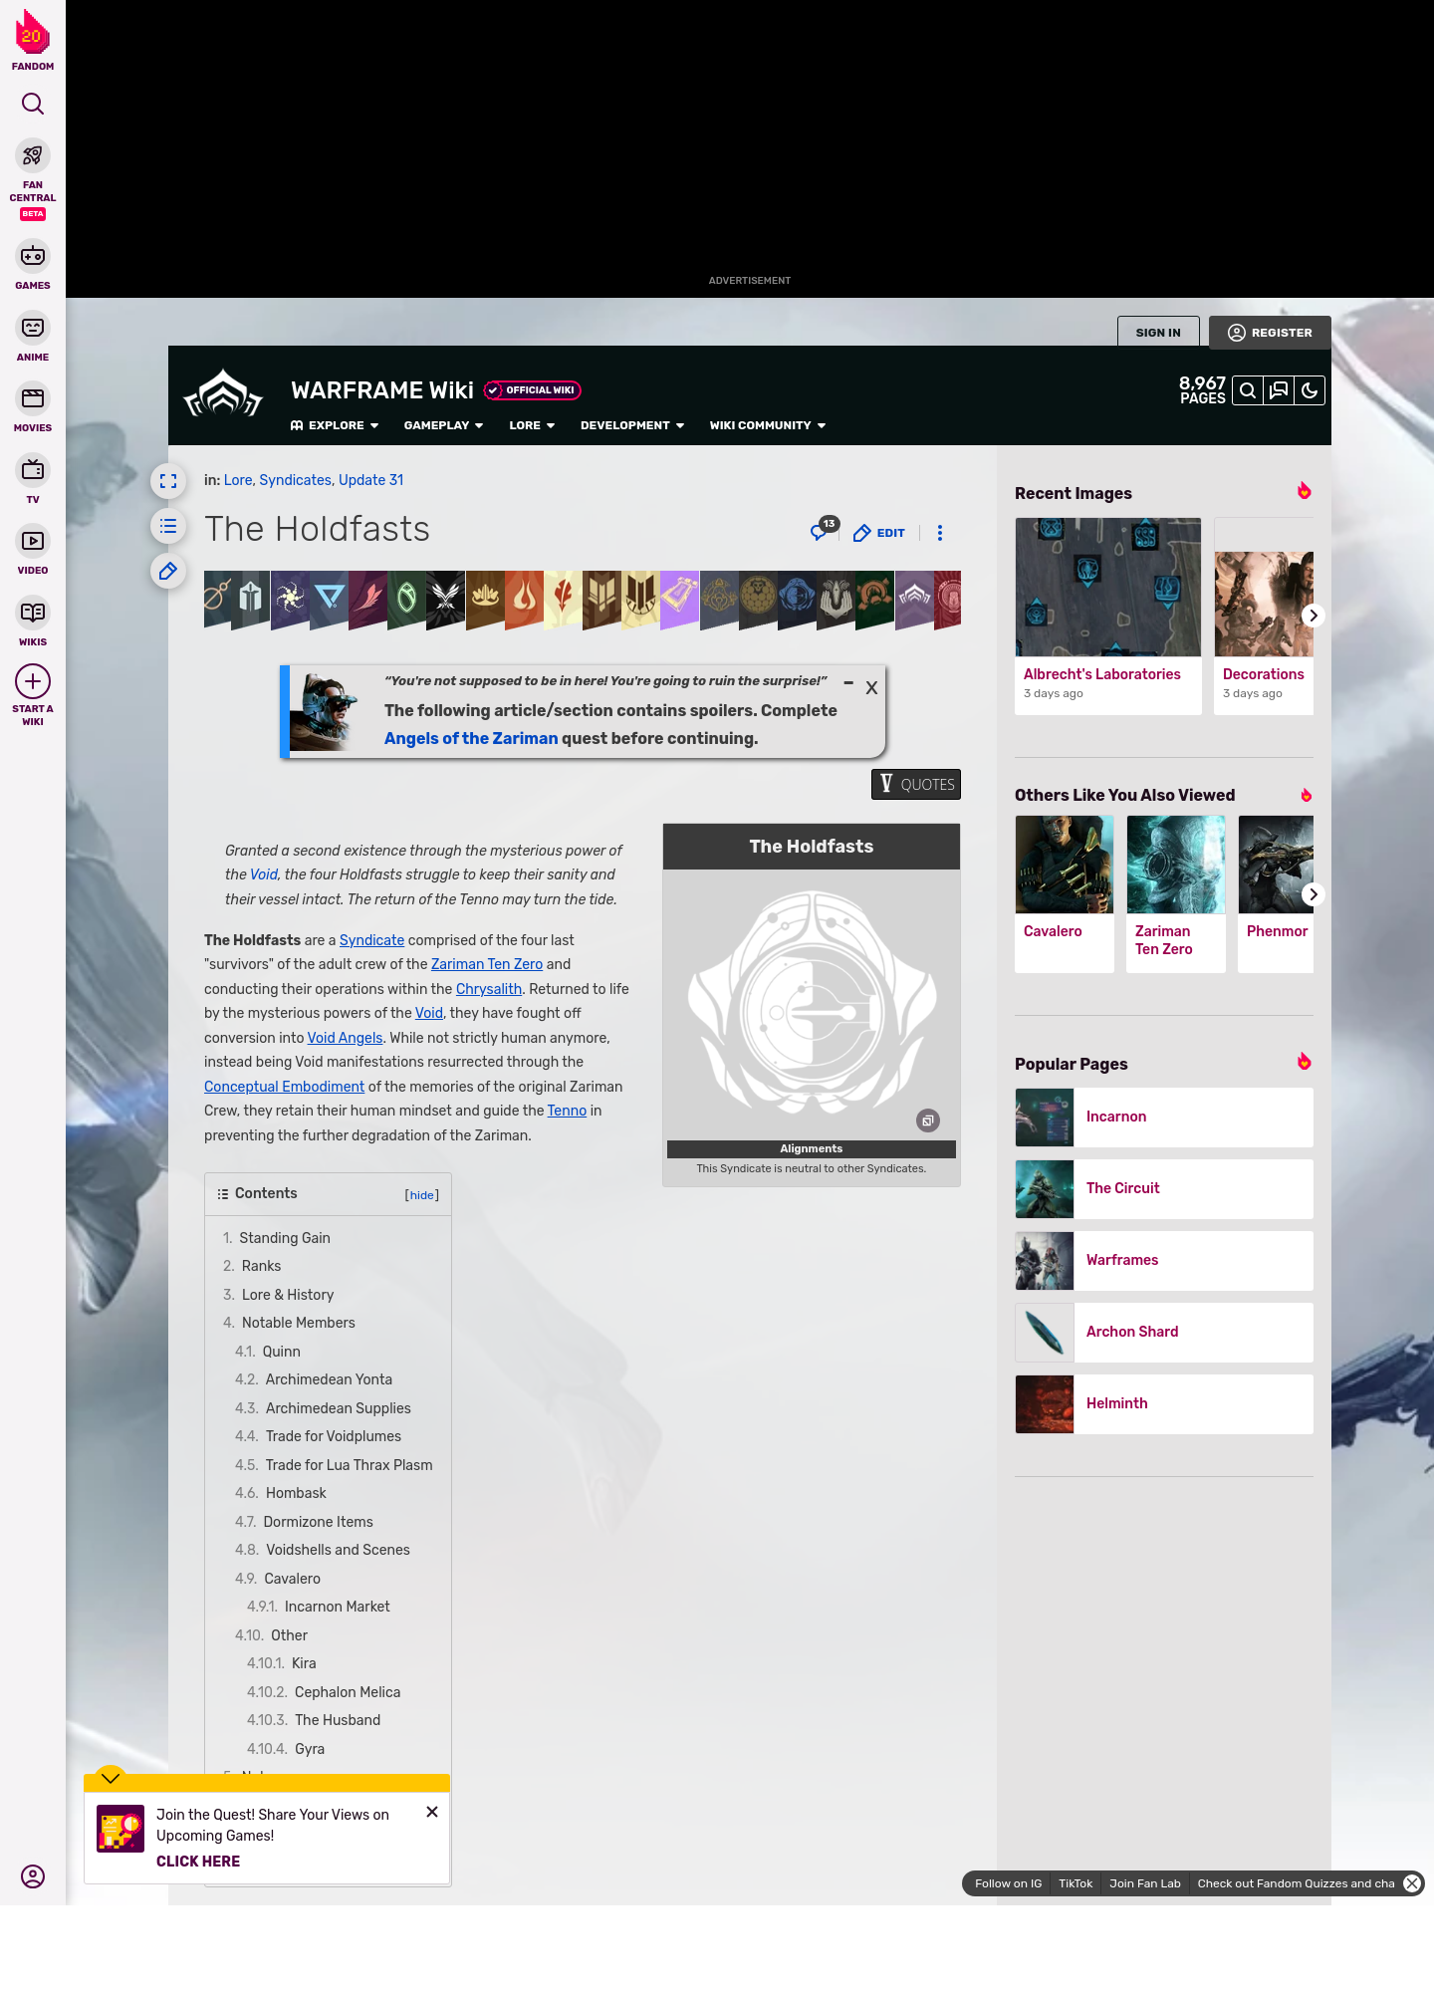Open the Void Angels link
This screenshot has height=1992, width=1434.
pyautogui.click(x=345, y=1038)
